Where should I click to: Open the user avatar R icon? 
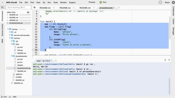160,2
